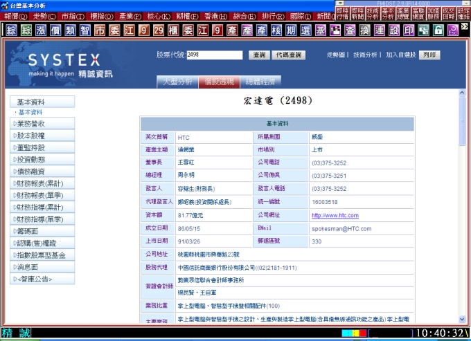Click the window switch toolbar icon
The width and height of the screenshot is (471, 341).
(x=423, y=30)
